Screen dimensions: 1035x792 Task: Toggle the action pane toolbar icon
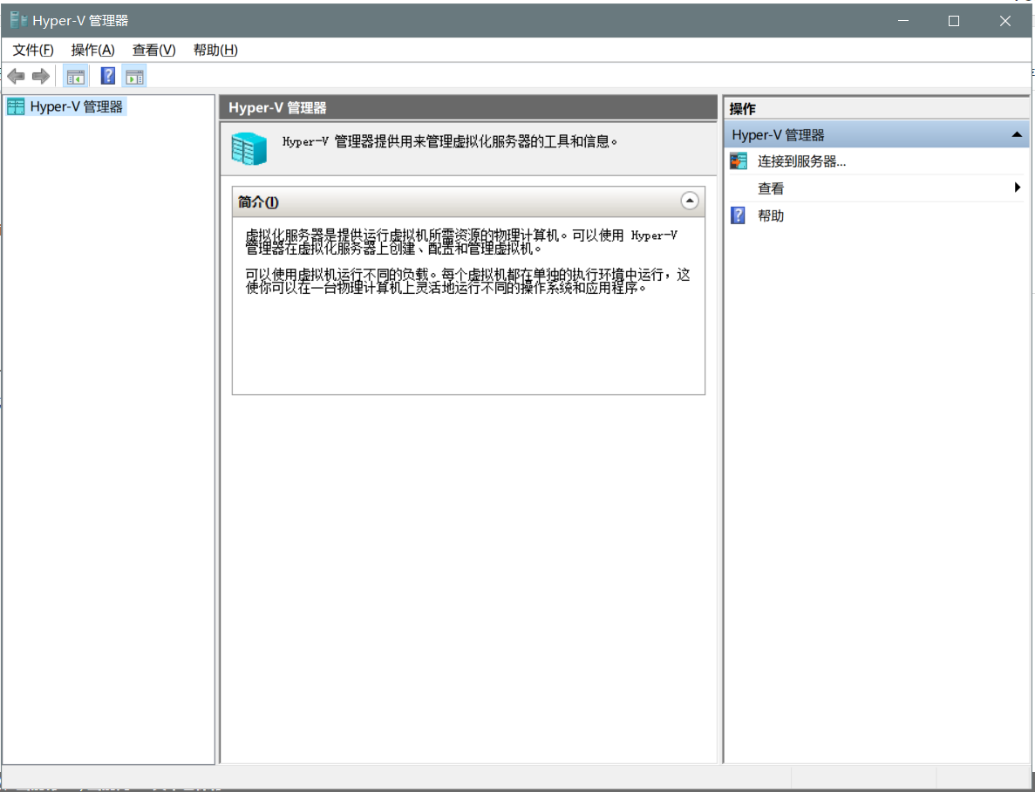coord(134,77)
